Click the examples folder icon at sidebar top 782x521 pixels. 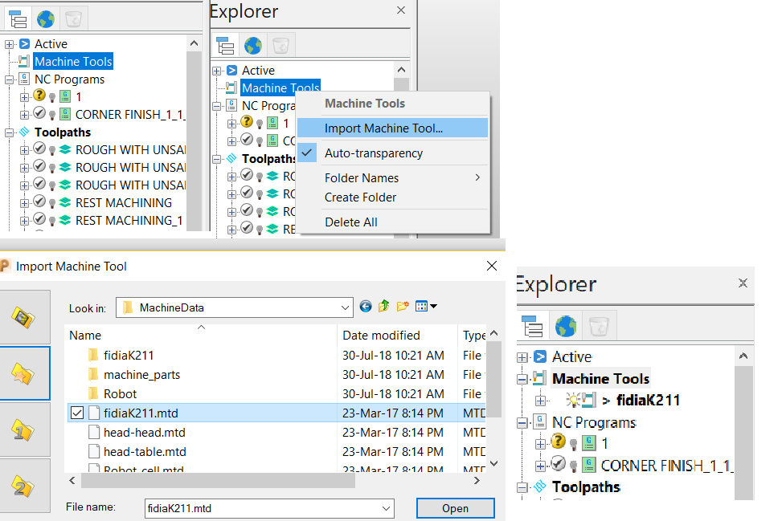(22, 317)
